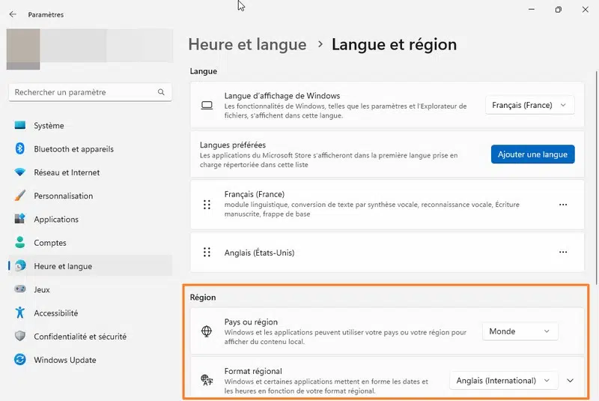Image resolution: width=599 pixels, height=401 pixels.
Task: Click the Heure et langue breadcrumb
Action: [247, 44]
